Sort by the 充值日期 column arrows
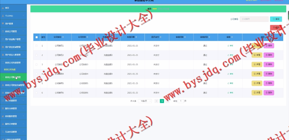289x140 pixels. tap(136, 37)
